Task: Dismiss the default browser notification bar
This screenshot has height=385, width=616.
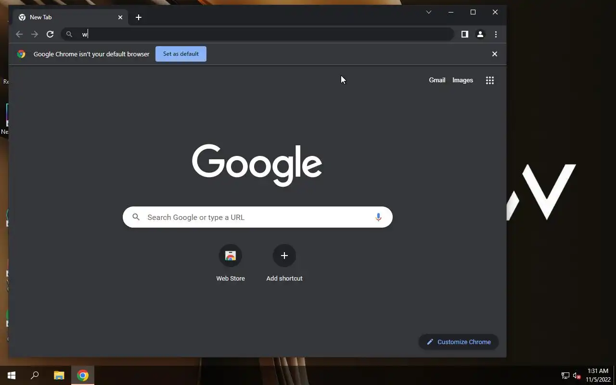Action: click(495, 54)
